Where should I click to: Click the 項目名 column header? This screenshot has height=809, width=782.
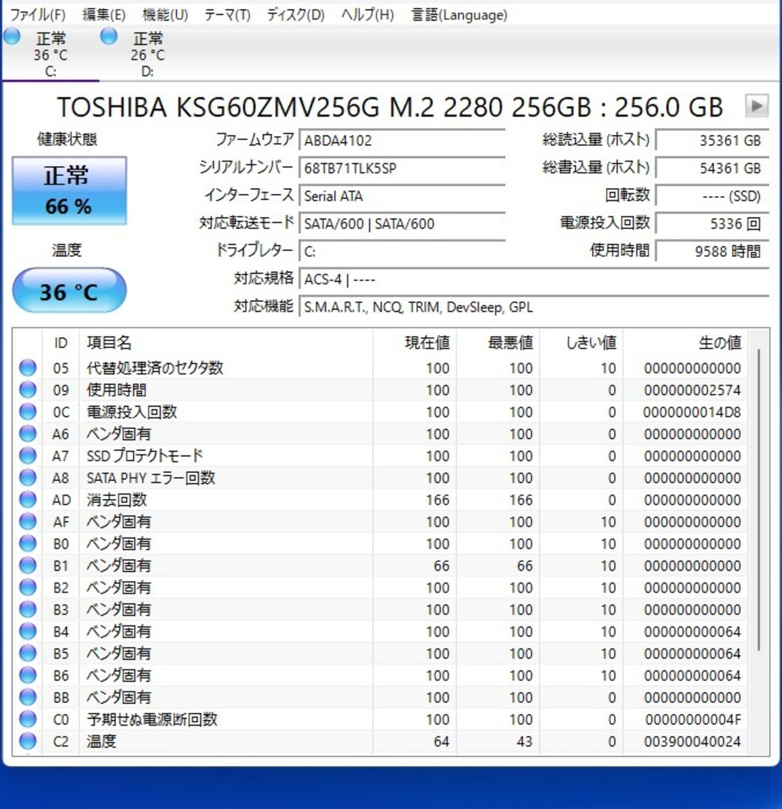click(225, 343)
